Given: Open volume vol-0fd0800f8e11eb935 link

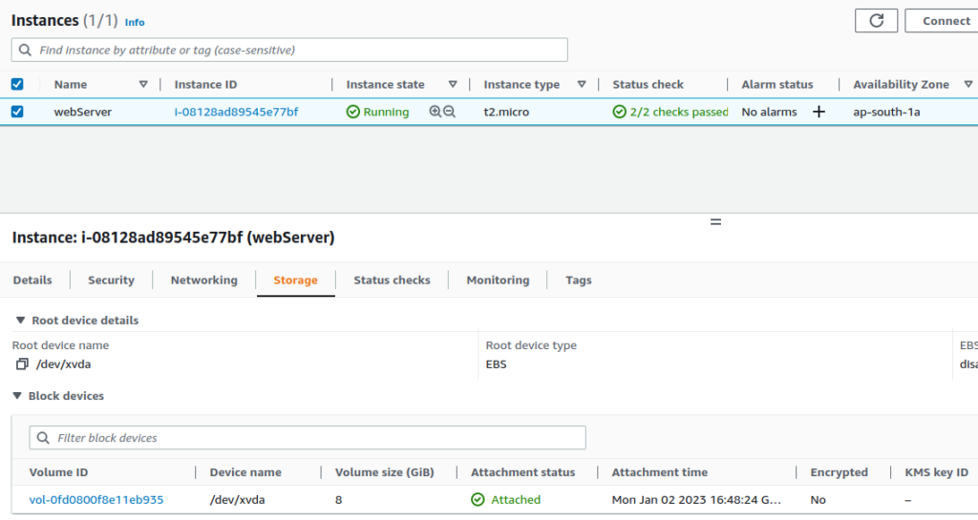Looking at the screenshot, I should 96,500.
